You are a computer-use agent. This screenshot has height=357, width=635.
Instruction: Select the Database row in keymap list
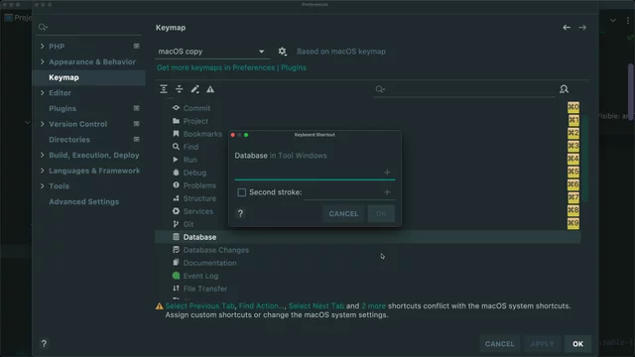tap(368, 237)
